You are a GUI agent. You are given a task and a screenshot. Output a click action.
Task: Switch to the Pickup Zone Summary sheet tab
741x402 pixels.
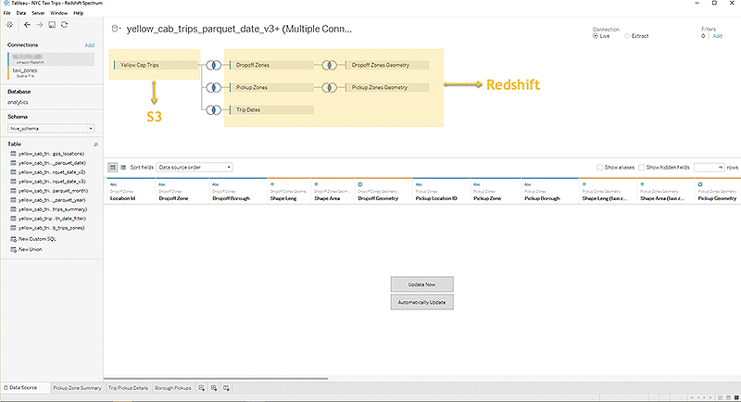coord(77,388)
